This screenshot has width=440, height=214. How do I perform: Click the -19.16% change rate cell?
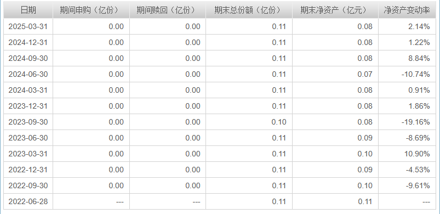pyautogui.click(x=407, y=122)
